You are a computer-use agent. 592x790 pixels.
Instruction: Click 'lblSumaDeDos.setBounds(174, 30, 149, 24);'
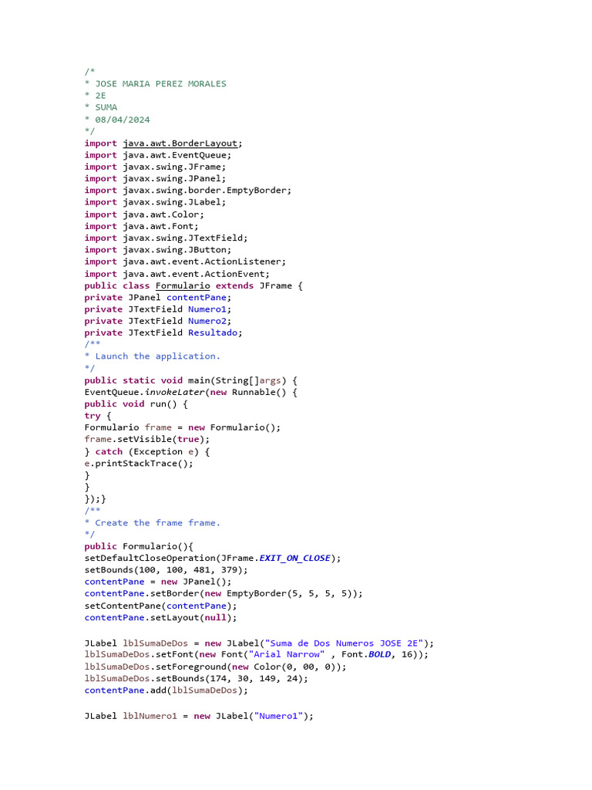tap(197, 679)
